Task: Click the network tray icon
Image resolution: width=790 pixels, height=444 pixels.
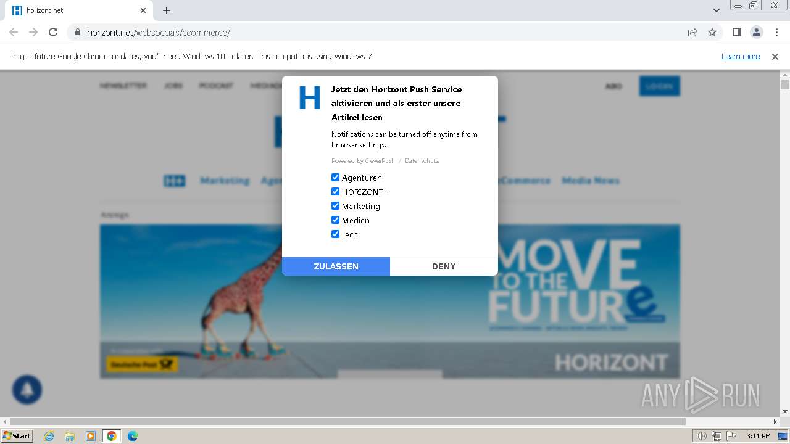Action: coord(717,436)
